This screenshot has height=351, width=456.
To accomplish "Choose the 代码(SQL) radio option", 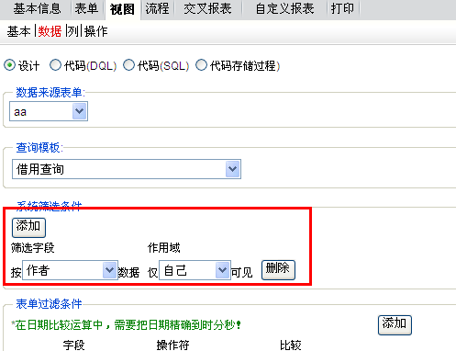I will (x=128, y=65).
